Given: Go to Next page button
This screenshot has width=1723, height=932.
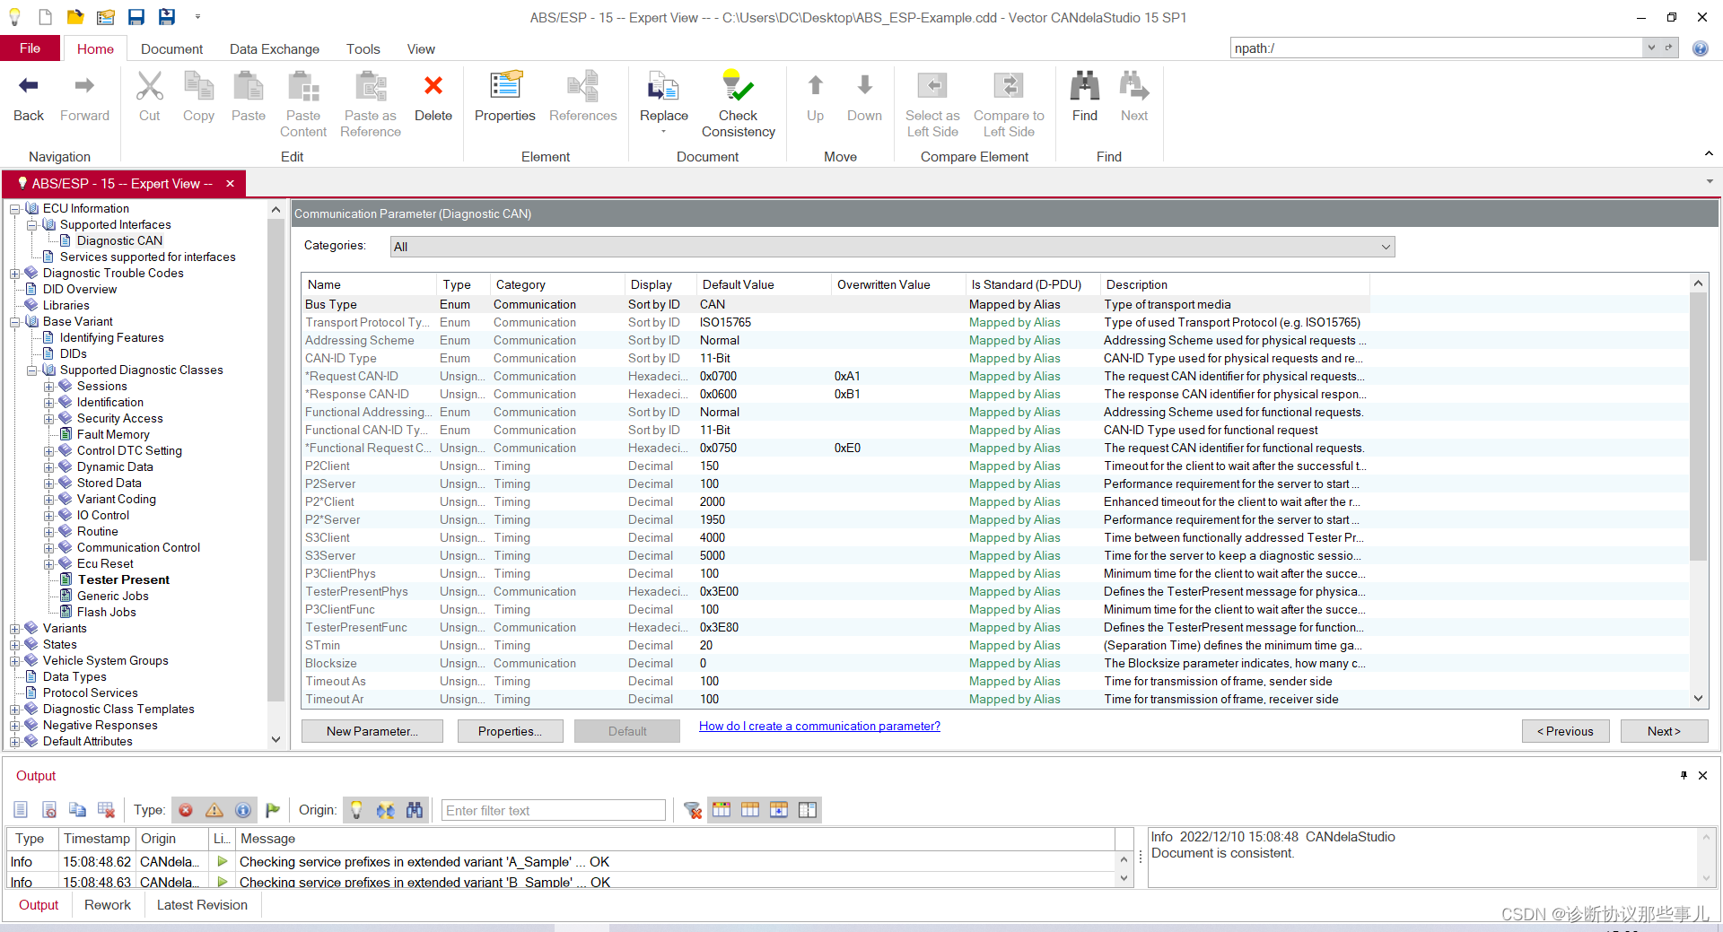Looking at the screenshot, I should pyautogui.click(x=1664, y=731).
